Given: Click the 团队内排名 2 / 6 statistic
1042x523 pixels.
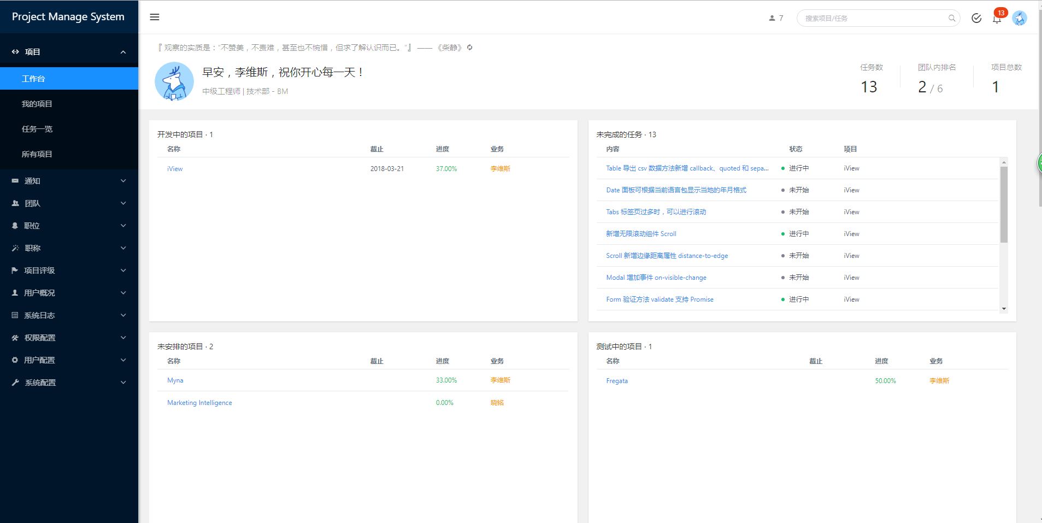Looking at the screenshot, I should [x=937, y=79].
